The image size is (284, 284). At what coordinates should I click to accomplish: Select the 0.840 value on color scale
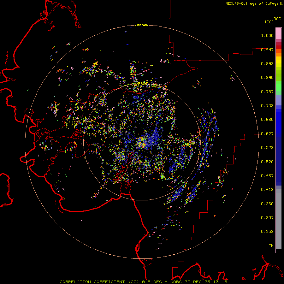(x=267, y=78)
